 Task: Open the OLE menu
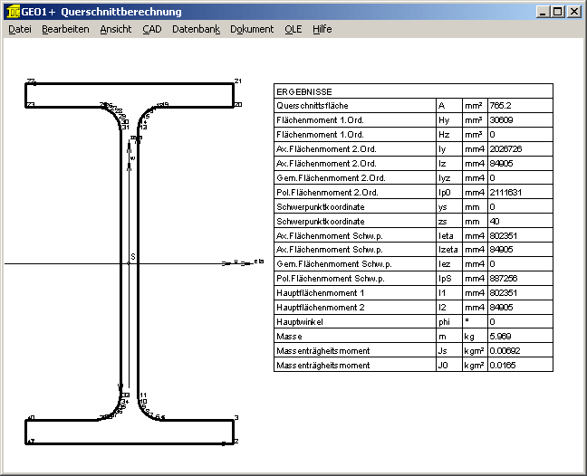tap(293, 29)
